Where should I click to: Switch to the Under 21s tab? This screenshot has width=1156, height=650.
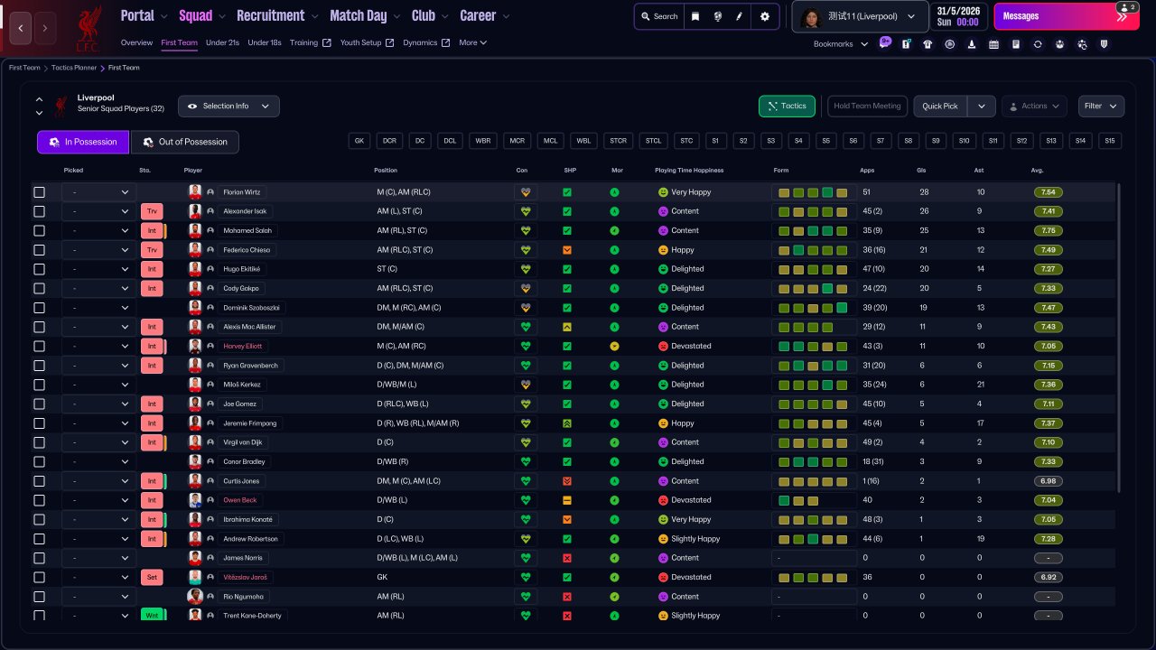tap(222, 42)
